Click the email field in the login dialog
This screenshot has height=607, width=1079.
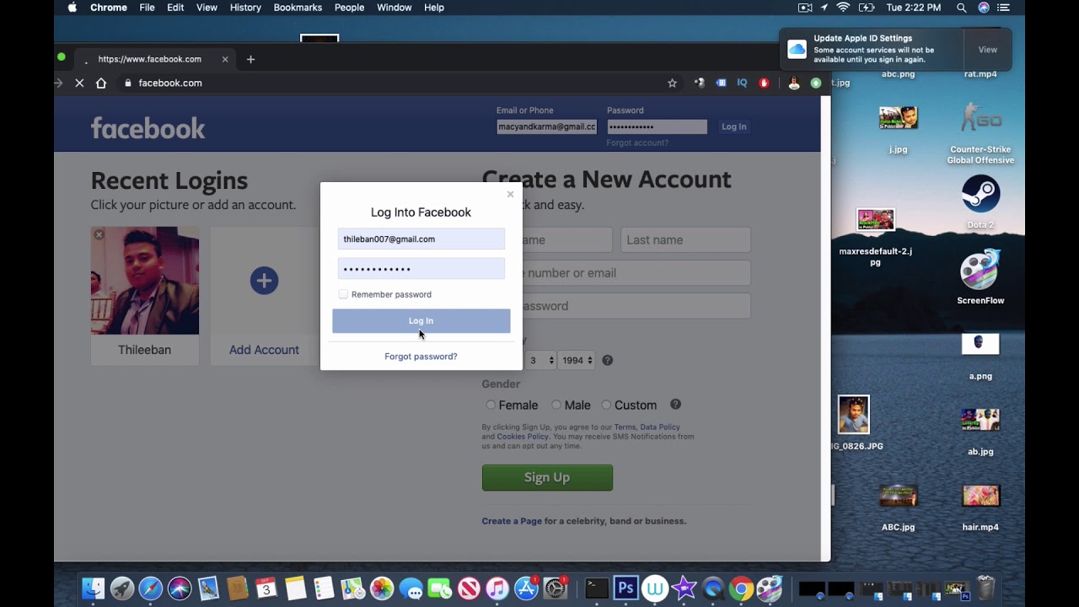click(x=421, y=239)
